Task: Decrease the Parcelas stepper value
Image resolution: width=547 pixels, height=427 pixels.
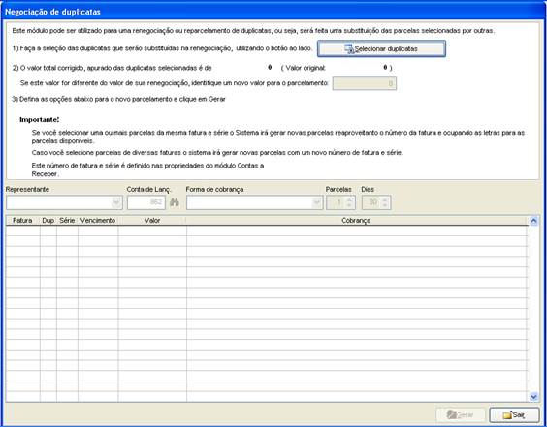Action: (x=350, y=205)
